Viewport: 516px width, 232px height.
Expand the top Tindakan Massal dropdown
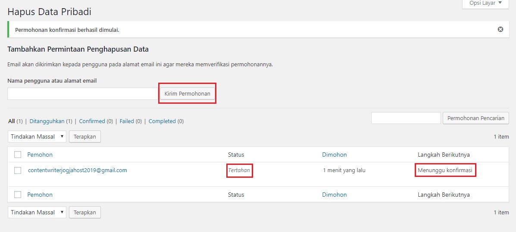37,136
